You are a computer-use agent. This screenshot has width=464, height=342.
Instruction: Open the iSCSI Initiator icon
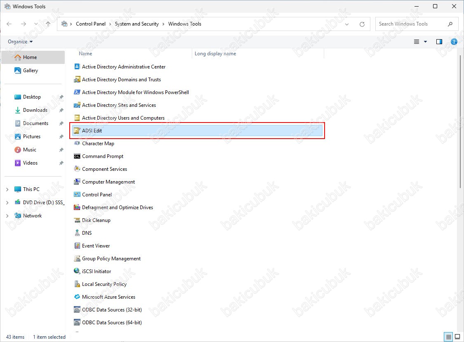pyautogui.click(x=77, y=271)
